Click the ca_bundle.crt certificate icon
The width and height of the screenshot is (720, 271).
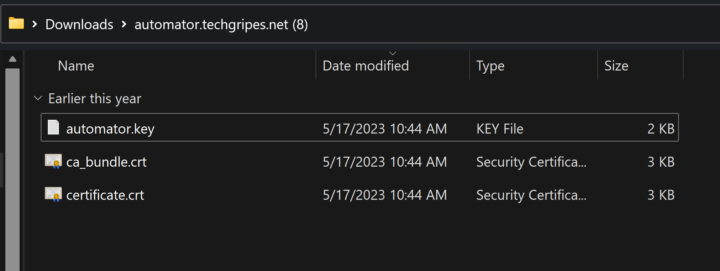coord(53,161)
